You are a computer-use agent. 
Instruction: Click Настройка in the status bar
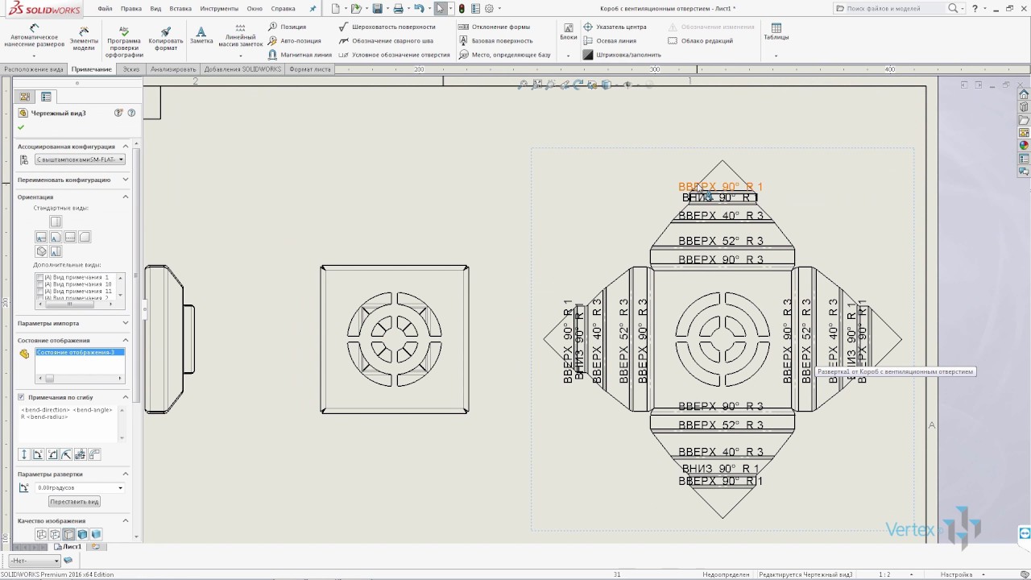pos(956,574)
